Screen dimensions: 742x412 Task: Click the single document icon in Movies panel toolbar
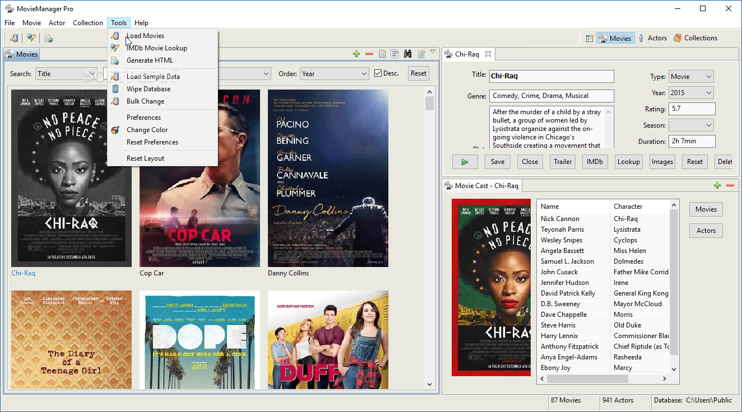[x=382, y=54]
